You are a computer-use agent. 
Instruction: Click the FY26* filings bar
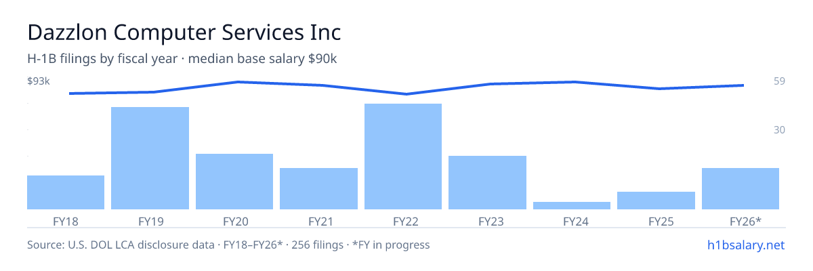click(x=741, y=188)
